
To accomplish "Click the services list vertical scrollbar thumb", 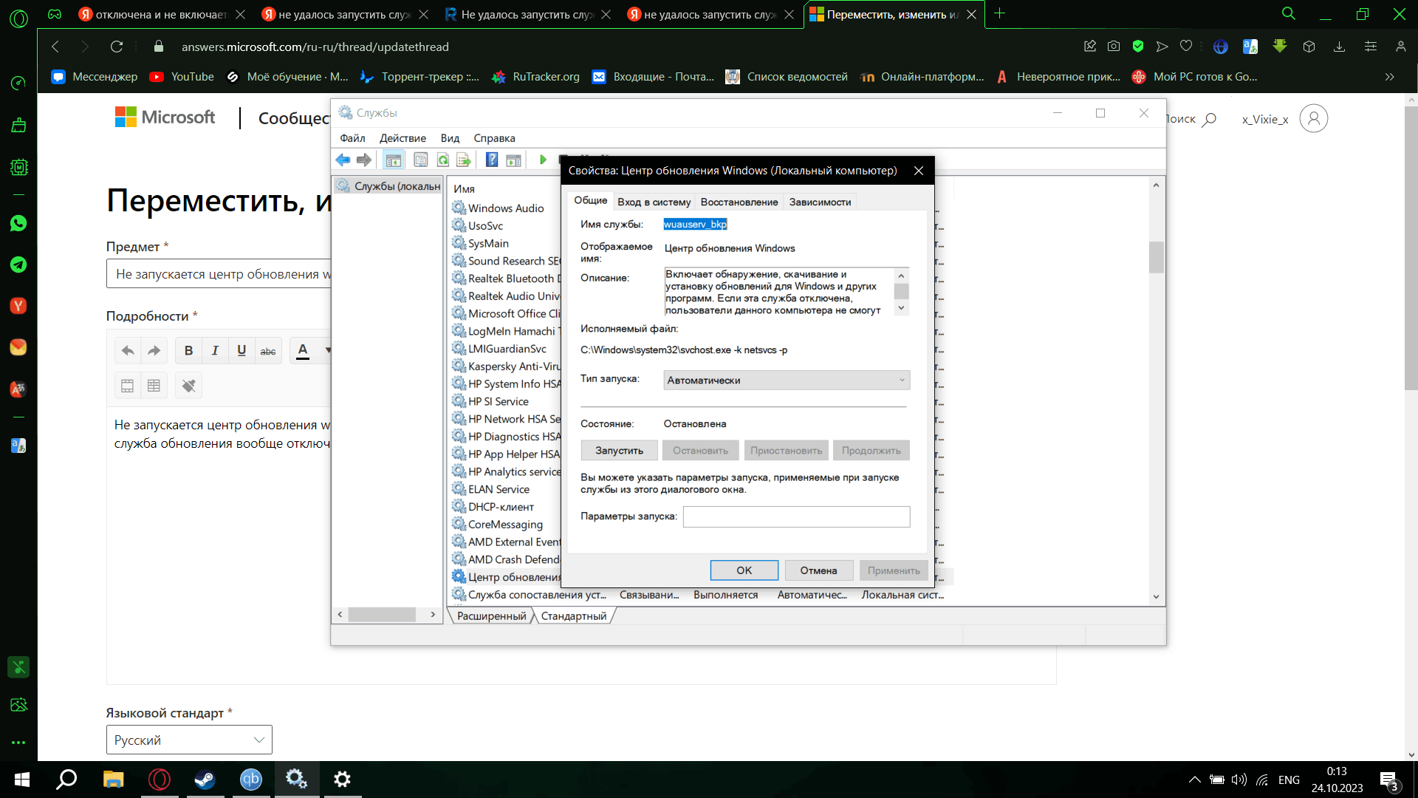I will [1156, 257].
